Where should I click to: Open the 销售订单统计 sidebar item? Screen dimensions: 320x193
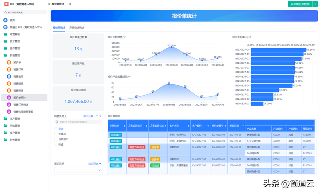click(24, 104)
